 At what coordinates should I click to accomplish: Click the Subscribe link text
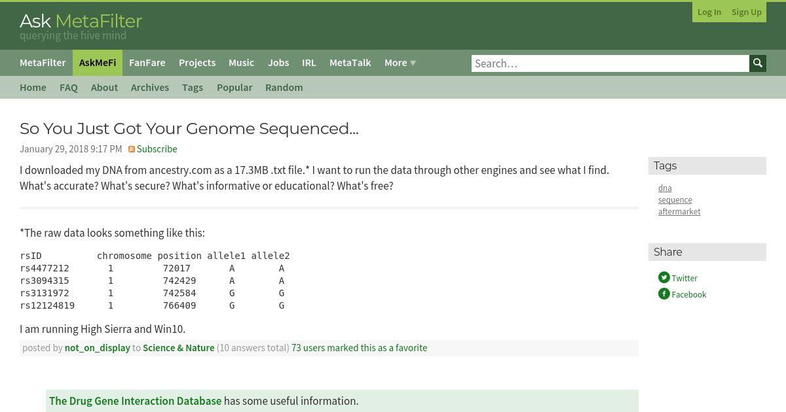pyautogui.click(x=157, y=149)
